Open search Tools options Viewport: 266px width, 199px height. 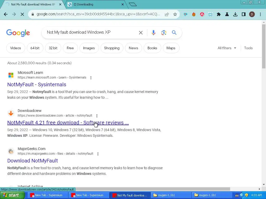[x=248, y=48]
